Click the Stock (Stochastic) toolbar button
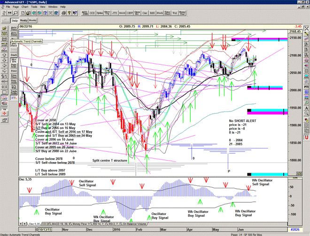The width and height of the screenshot is (310, 236). pos(161,13)
